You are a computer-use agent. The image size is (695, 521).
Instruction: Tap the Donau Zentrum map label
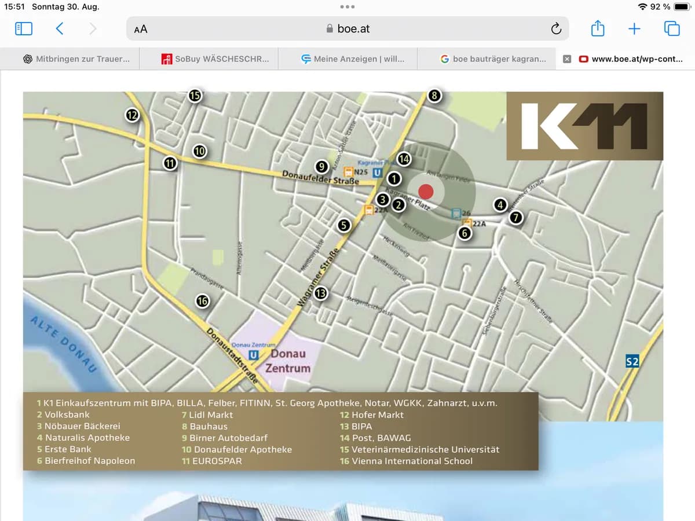tap(288, 361)
